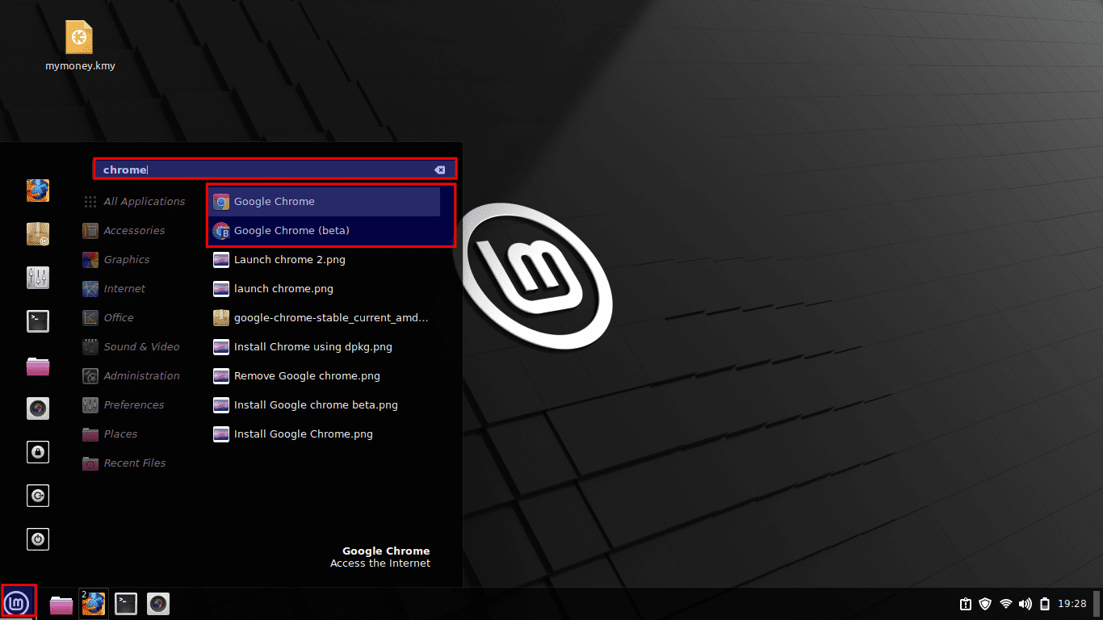1103x620 pixels.
Task: Click the Google Chrome (beta) result icon
Action: pyautogui.click(x=221, y=231)
